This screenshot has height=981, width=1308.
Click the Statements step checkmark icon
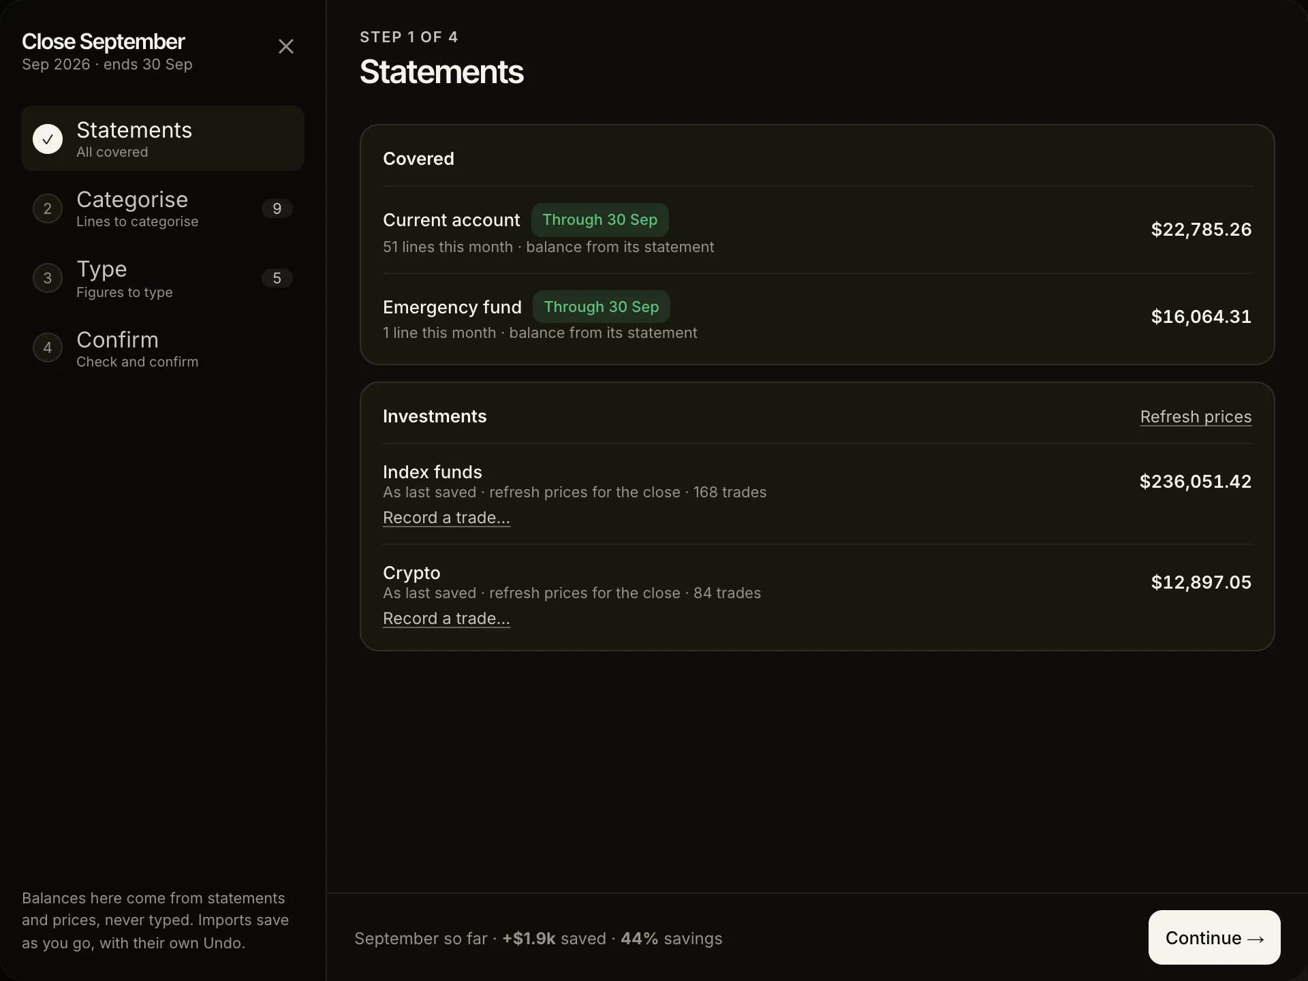(x=48, y=139)
